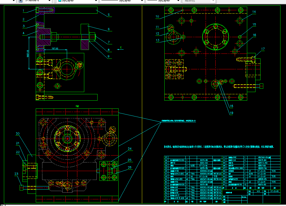Viewport: 286px width, 206px height.
Task: Select the hatched block section near balloon 4
Action: click(x=44, y=37)
